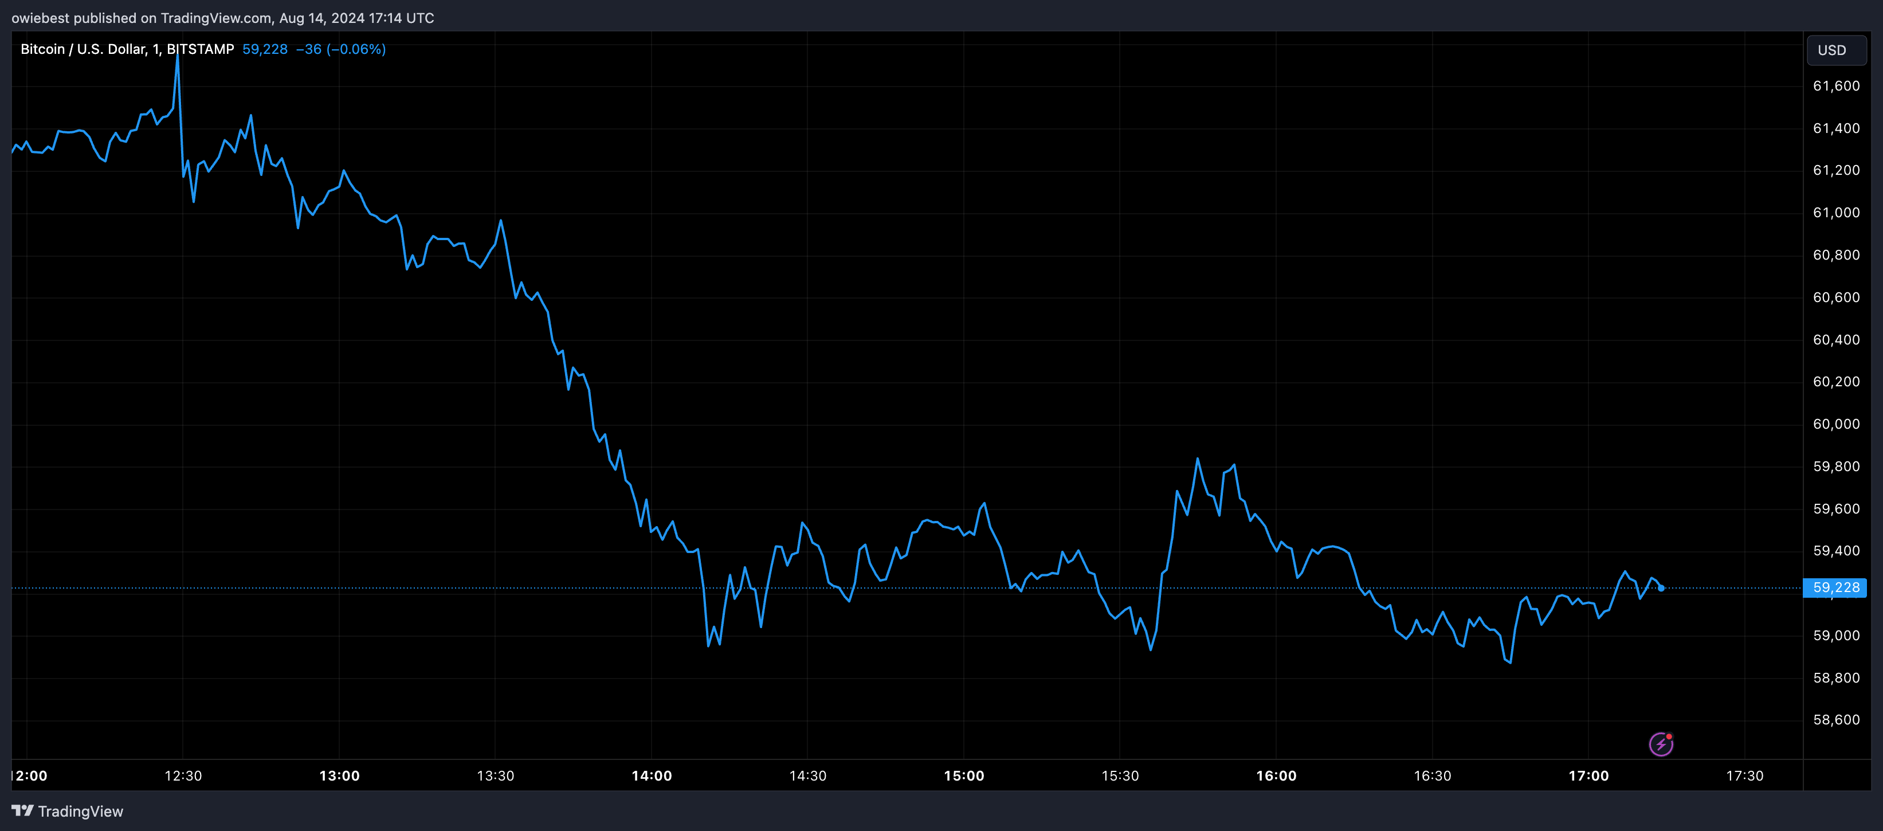This screenshot has height=831, width=1883.
Task: Click the 58,600 price axis label
Action: (x=1835, y=720)
